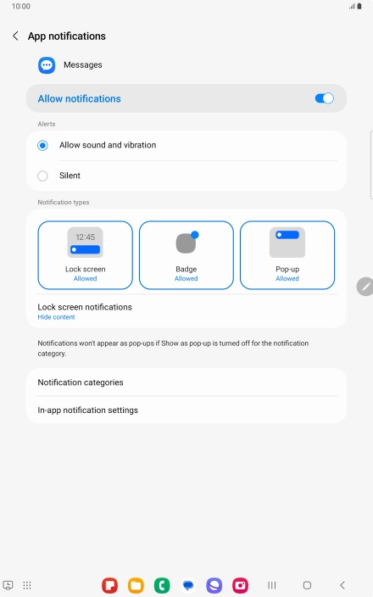Open the all apps grid icon

[x=27, y=585]
